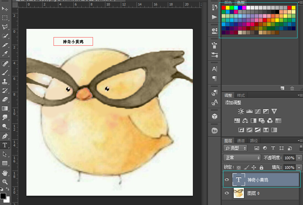Open the Character panel icon
Screen dimensions: 303x205
coord(214,69)
